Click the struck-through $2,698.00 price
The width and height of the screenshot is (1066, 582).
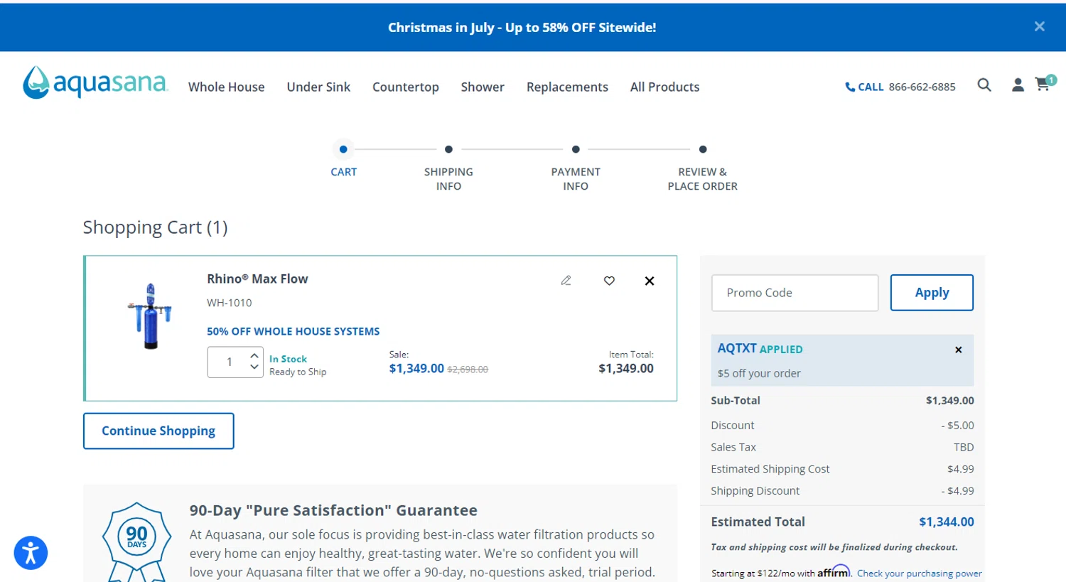coord(468,370)
